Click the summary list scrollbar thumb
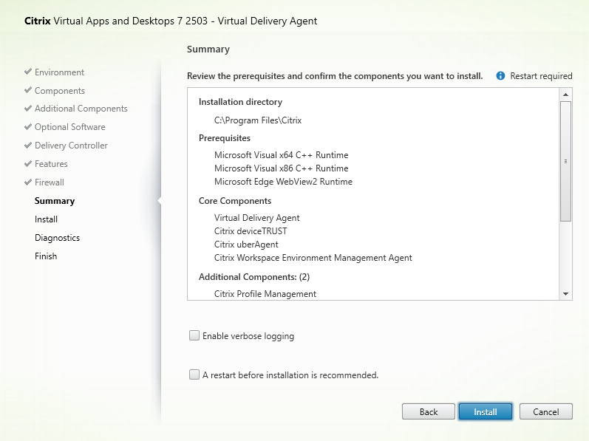 tap(565, 161)
